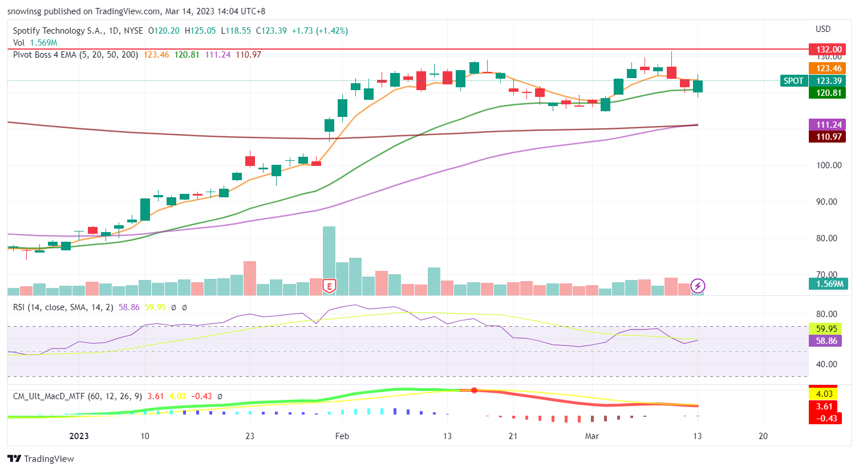Click the MACD 3.61 red label
Viewport: 859px width, 471px height.
coord(823,407)
